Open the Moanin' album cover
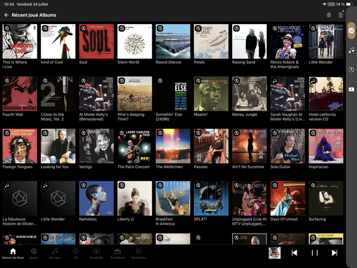This screenshot has width=357, height=268. (211, 94)
